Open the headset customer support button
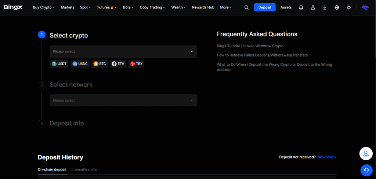The image size is (376, 179). [x=366, y=170]
